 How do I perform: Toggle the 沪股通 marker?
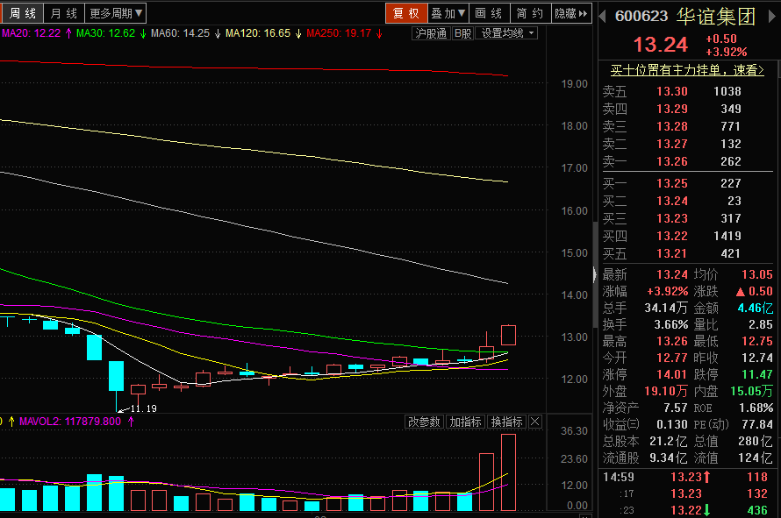[x=430, y=33]
